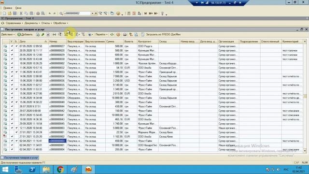This screenshot has width=309, height=174.
Task: Click the Сумма column header
Action: [114, 42]
